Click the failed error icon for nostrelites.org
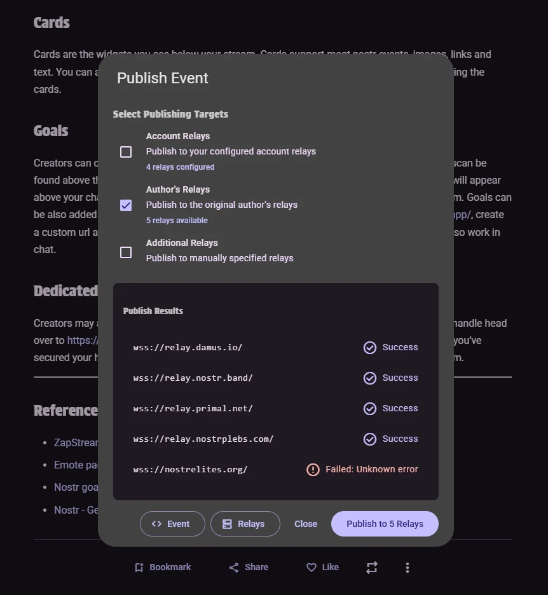 [313, 469]
